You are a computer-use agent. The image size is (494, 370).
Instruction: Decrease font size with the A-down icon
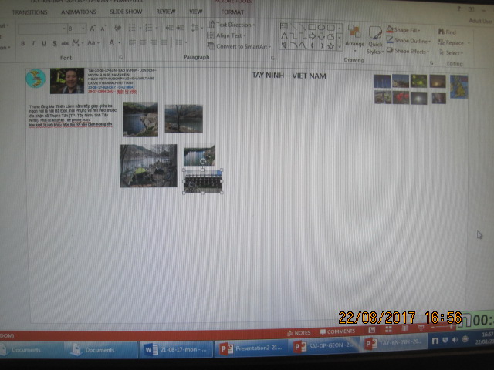[103, 29]
